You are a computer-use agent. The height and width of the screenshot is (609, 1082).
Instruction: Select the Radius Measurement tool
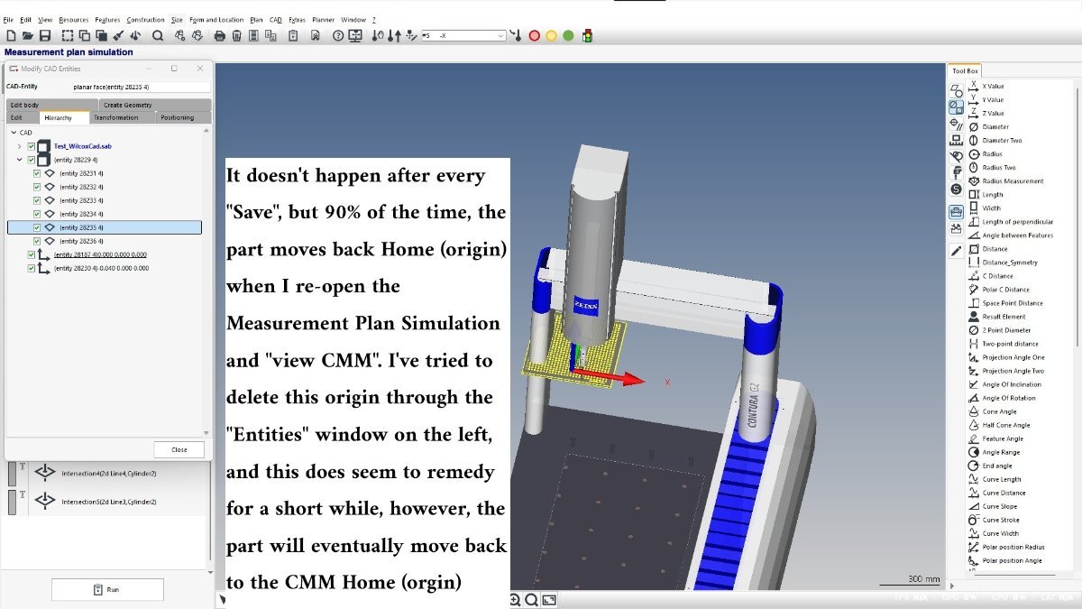click(x=1004, y=181)
